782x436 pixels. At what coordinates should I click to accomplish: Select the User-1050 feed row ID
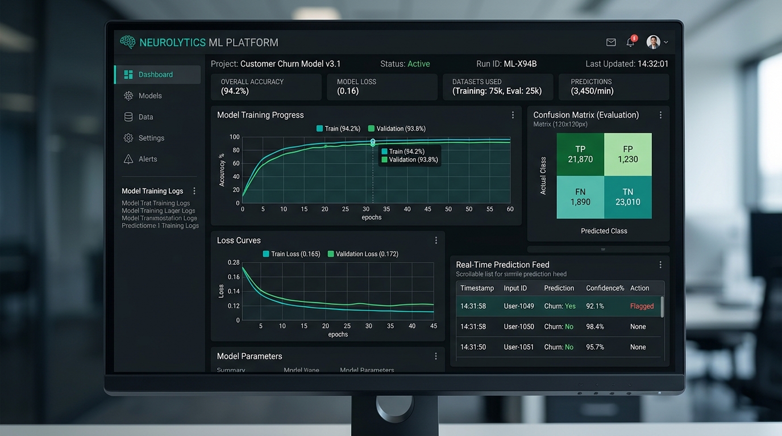click(519, 327)
